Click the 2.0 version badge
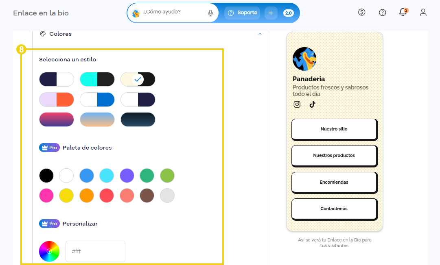440x265 pixels. (x=289, y=13)
